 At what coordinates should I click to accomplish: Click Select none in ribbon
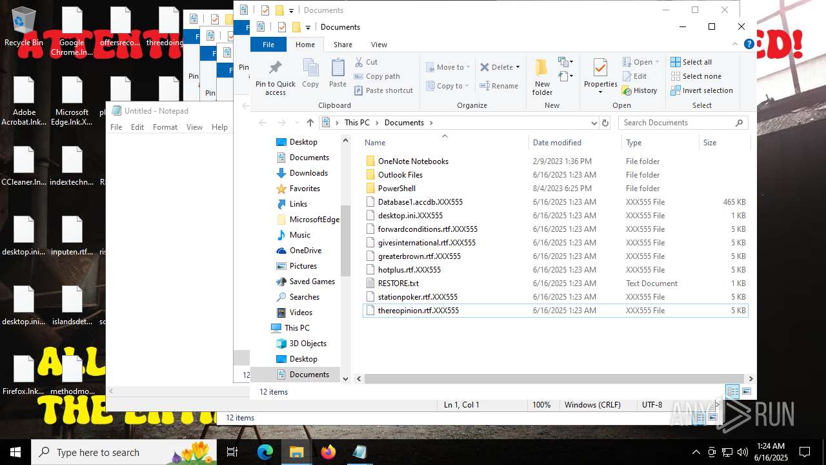click(x=696, y=76)
